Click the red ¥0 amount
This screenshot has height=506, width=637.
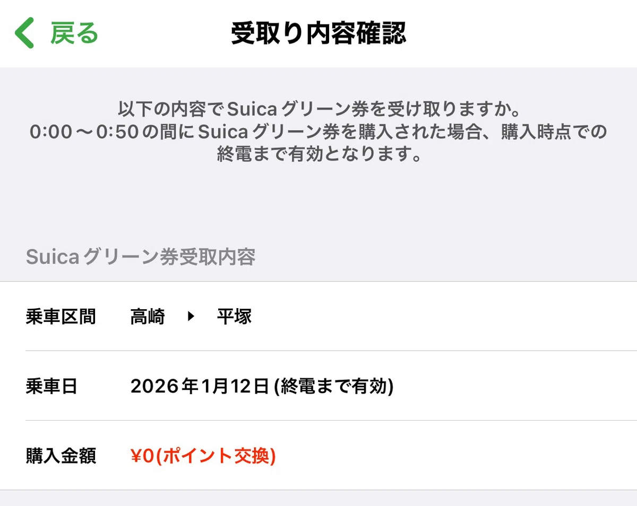(142, 456)
